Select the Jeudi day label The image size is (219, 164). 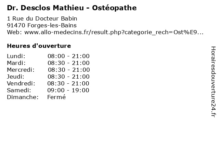click(16, 77)
